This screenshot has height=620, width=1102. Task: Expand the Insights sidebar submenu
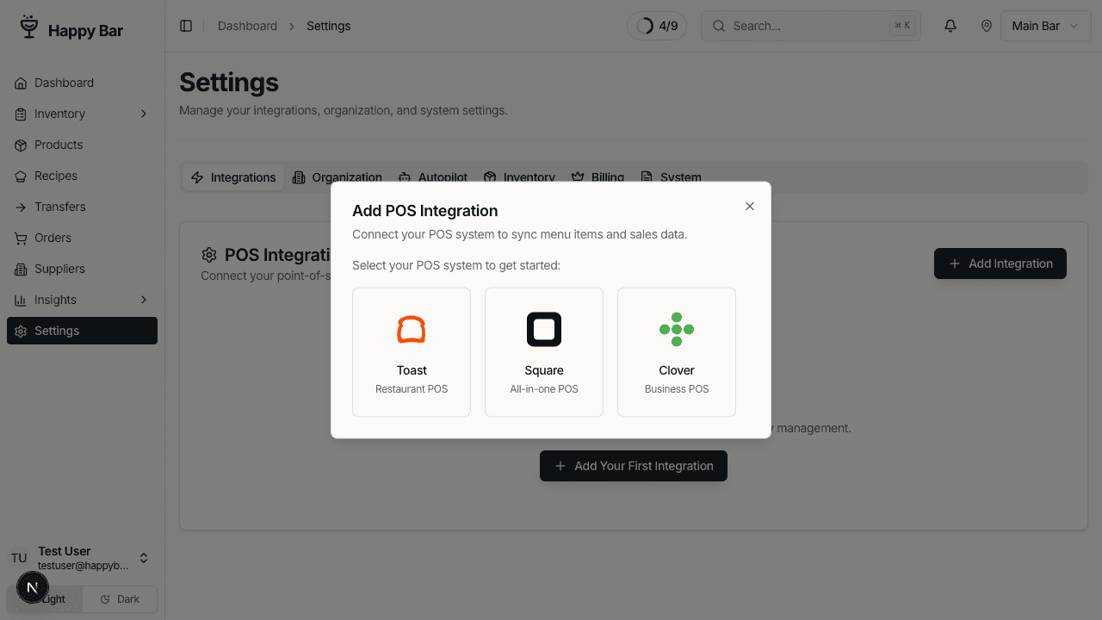tap(143, 300)
